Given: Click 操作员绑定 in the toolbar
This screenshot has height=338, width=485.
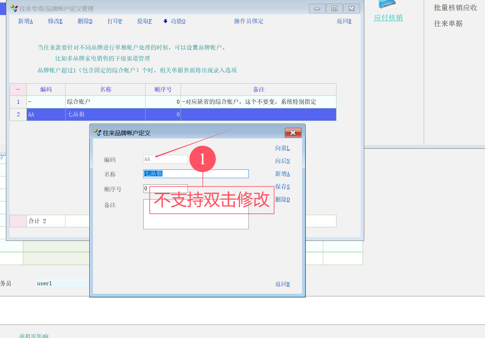Looking at the screenshot, I should pyautogui.click(x=249, y=21).
